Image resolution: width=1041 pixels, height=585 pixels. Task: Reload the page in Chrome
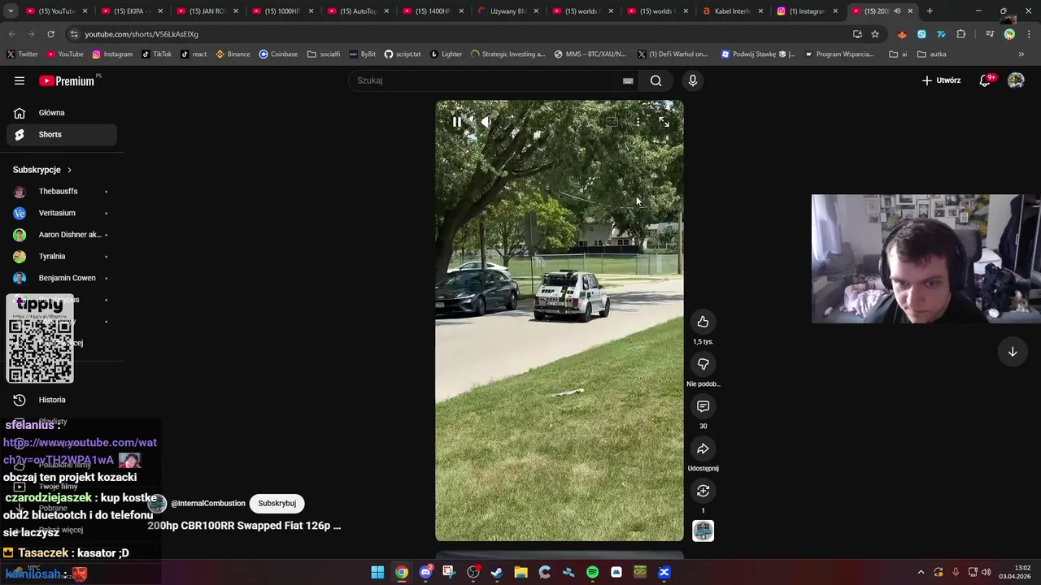[x=50, y=34]
